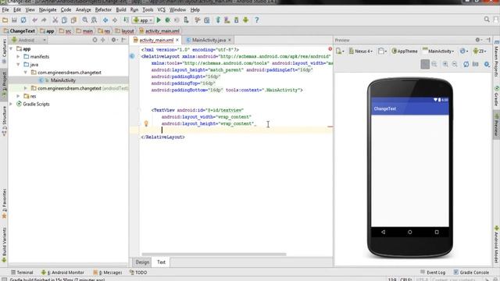Open MainActivity selector in Preview
Image resolution: width=500 pixels, height=281 pixels.
438,51
